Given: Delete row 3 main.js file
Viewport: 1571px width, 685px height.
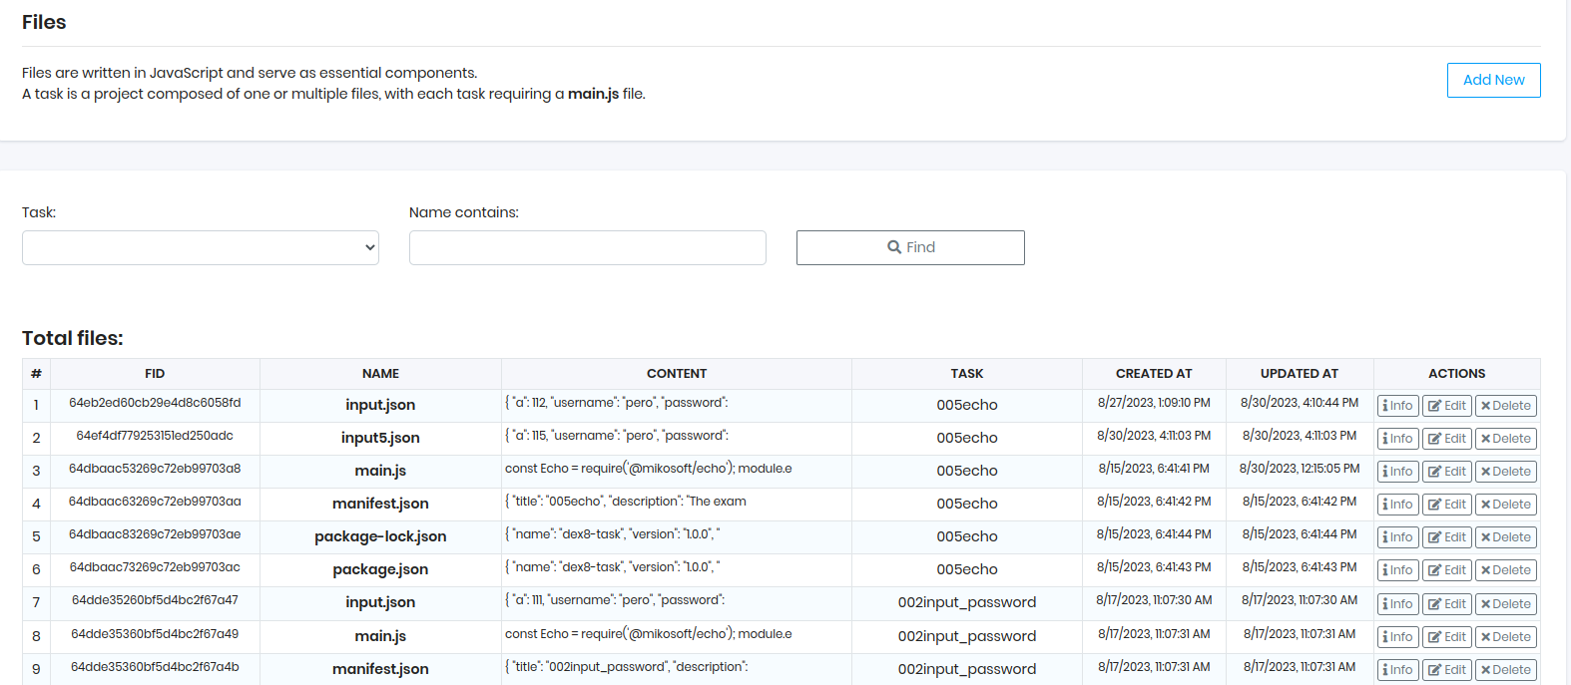Looking at the screenshot, I should coord(1505,472).
